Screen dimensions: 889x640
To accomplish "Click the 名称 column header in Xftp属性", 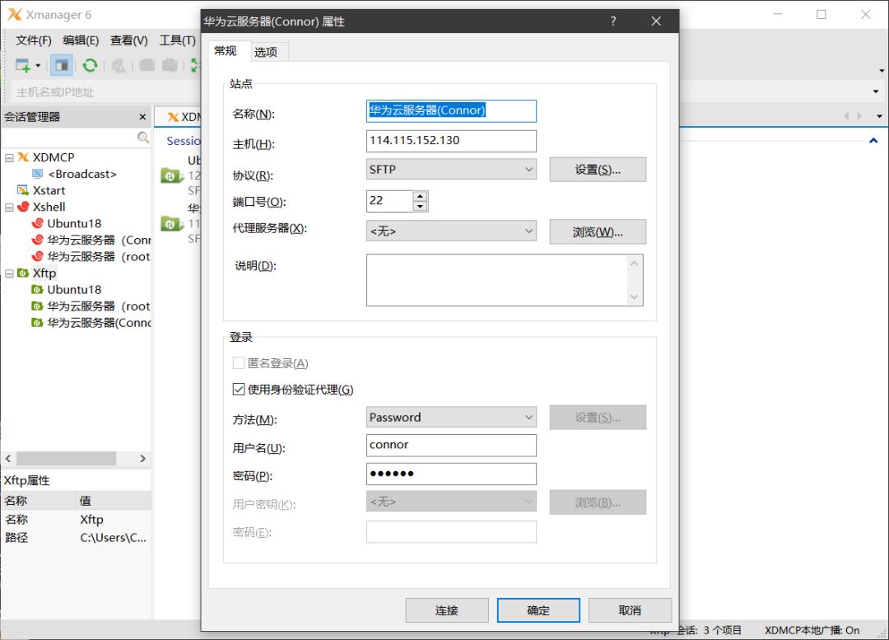I will 38,501.
